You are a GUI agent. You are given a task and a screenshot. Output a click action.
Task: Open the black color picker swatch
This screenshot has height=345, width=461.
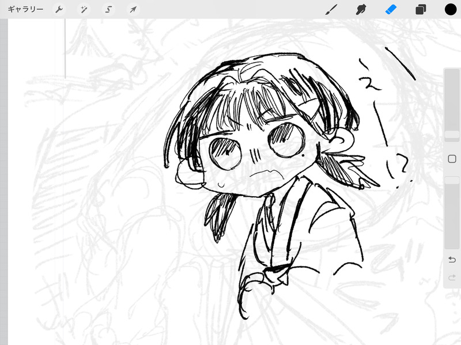451,9
